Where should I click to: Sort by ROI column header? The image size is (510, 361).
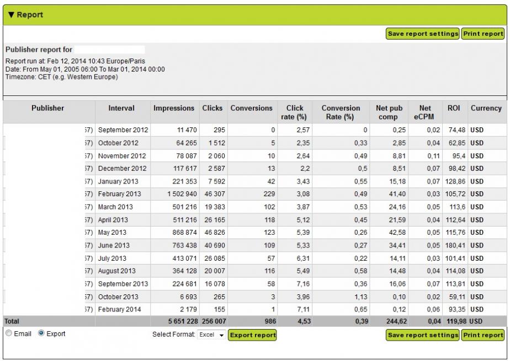coord(454,108)
